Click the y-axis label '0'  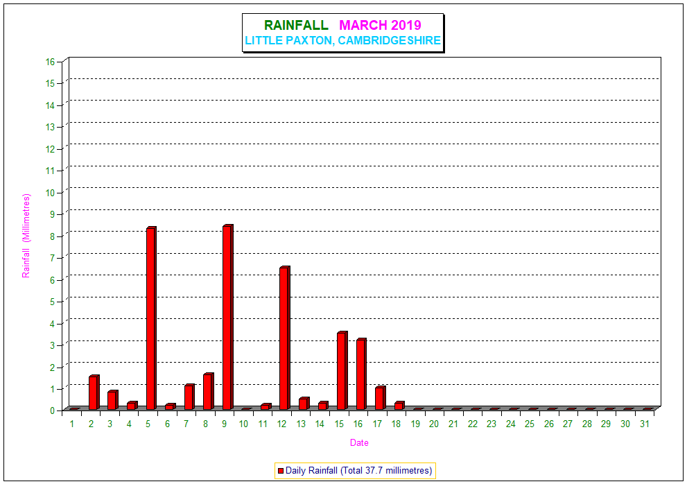point(53,410)
